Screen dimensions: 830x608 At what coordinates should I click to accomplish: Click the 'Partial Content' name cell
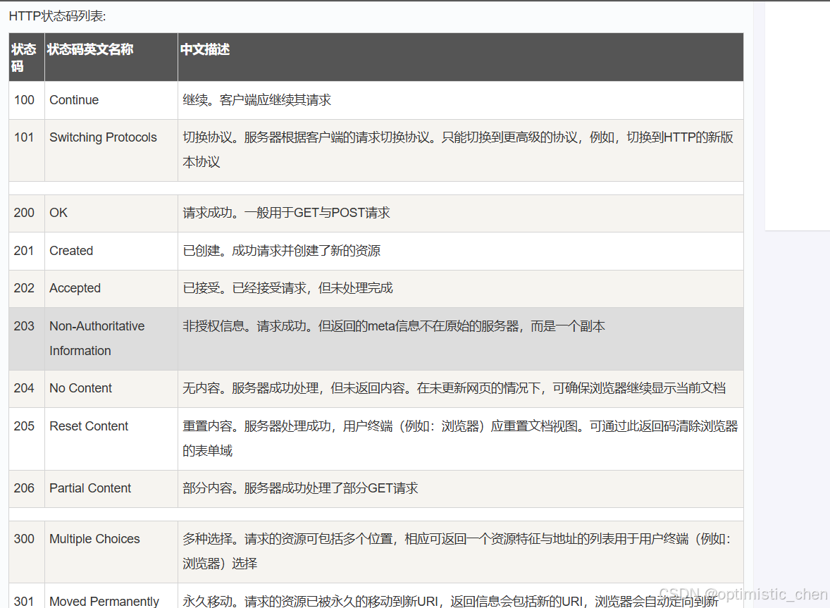pyautogui.click(x=111, y=488)
